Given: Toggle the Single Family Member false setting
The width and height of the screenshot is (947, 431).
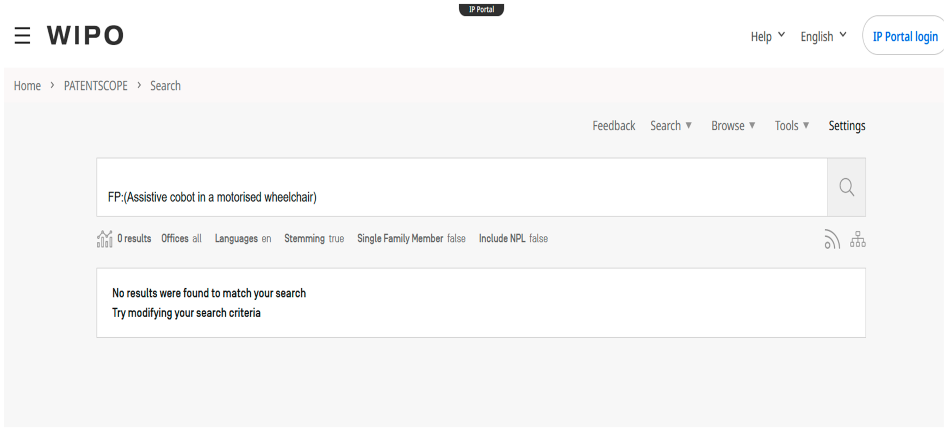Looking at the screenshot, I should (x=411, y=239).
